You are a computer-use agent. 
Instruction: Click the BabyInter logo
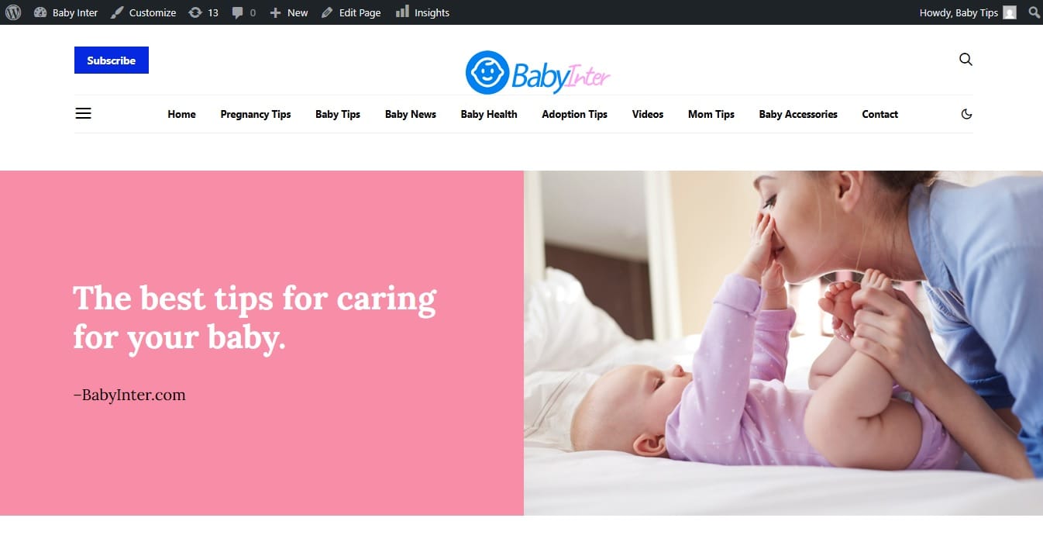538,73
